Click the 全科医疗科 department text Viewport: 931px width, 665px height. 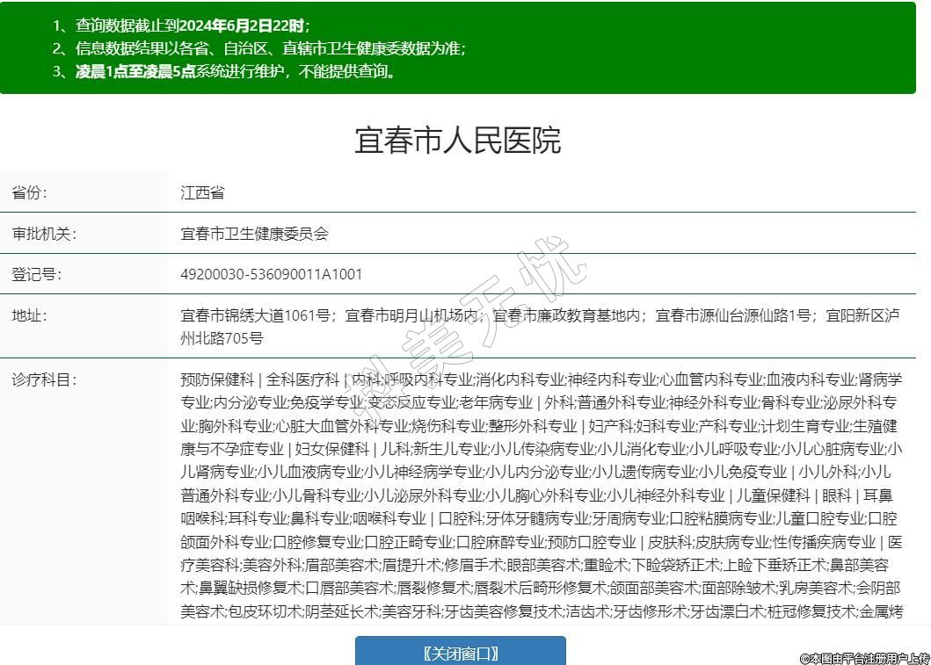point(302,379)
